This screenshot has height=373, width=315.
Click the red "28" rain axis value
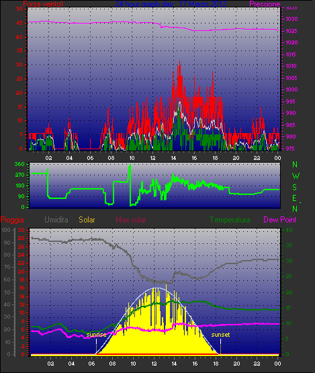21,238
